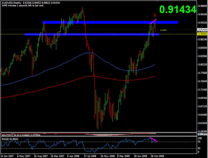Click the 0.64480 price axis label
208x158 pixels.
point(203,115)
